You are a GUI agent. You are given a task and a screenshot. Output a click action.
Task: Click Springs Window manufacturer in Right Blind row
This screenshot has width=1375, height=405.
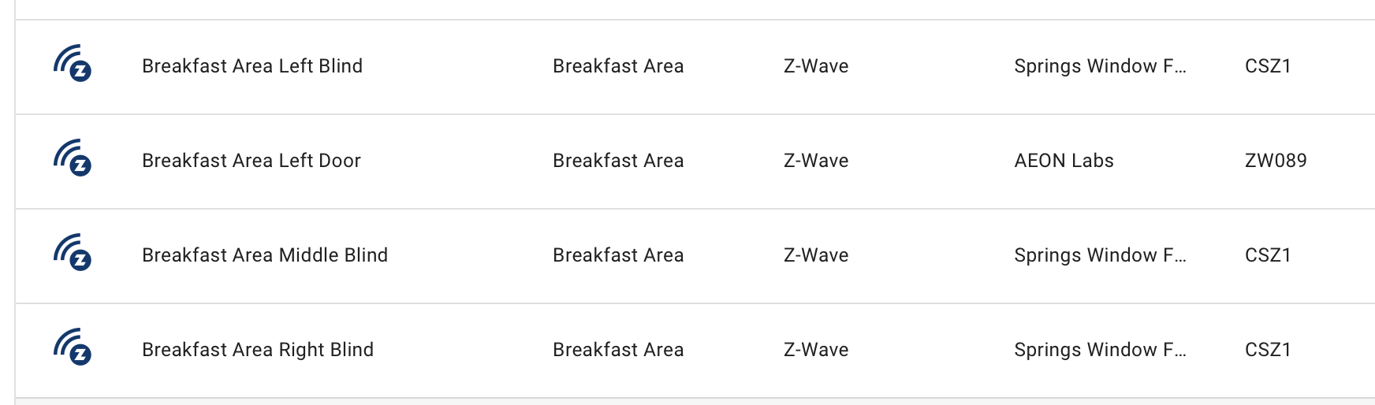(1100, 350)
